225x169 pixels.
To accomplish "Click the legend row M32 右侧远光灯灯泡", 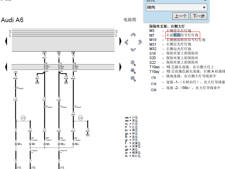I will pyautogui.click(x=170, y=49).
